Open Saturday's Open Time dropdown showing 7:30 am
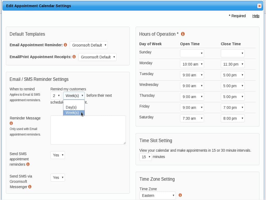 coord(191,118)
